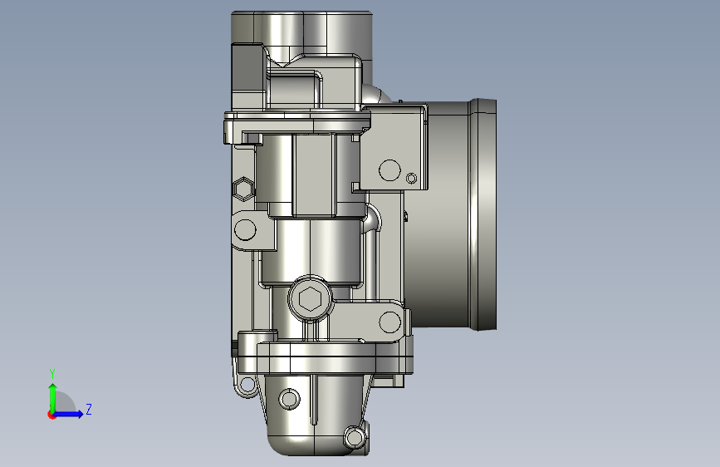
Task: Select the hexagonal nut on the model's left edge
Action: point(243,189)
